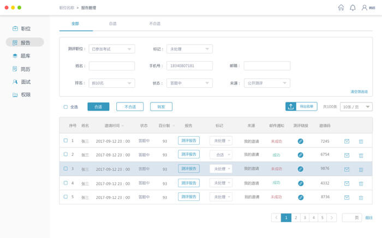The image size is (382, 238).
Task: Open the 来源 dropdown showing 公开测评
Action: (267, 83)
